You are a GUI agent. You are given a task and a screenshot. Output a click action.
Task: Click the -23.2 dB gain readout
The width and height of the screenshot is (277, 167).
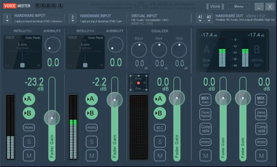tap(34, 84)
